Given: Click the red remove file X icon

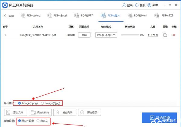Looking at the screenshot, I should coord(174,35).
